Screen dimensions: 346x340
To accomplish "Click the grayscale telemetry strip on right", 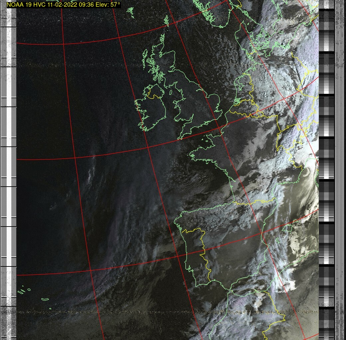I will [326, 166].
